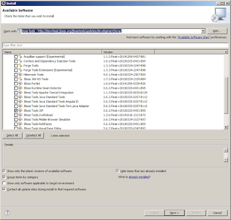Click version 4.0.1.Final of Hibernate Tools

124,75
